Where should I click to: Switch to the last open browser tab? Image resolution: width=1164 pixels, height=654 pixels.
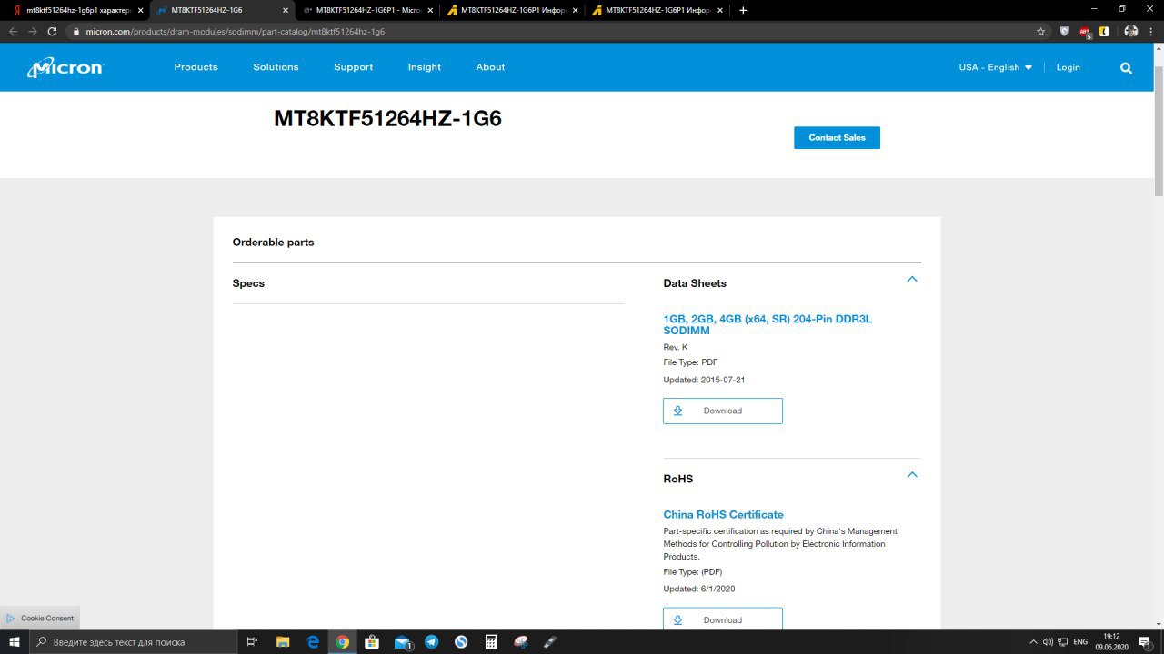pyautogui.click(x=656, y=10)
